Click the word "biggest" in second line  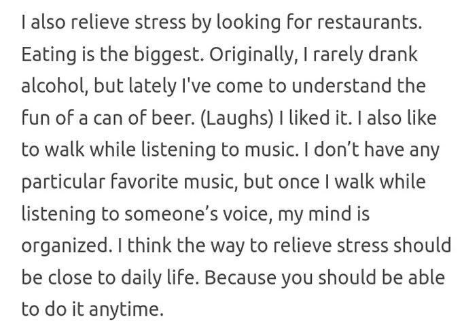click(166, 55)
